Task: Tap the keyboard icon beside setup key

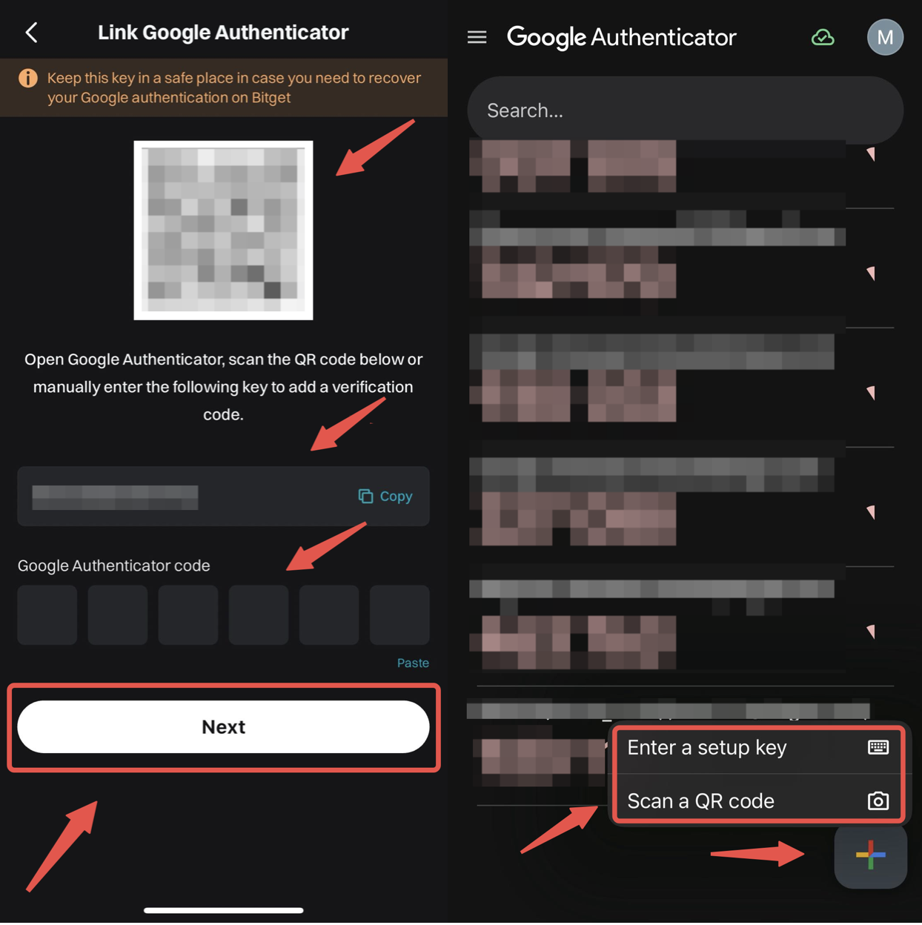Action: (878, 747)
